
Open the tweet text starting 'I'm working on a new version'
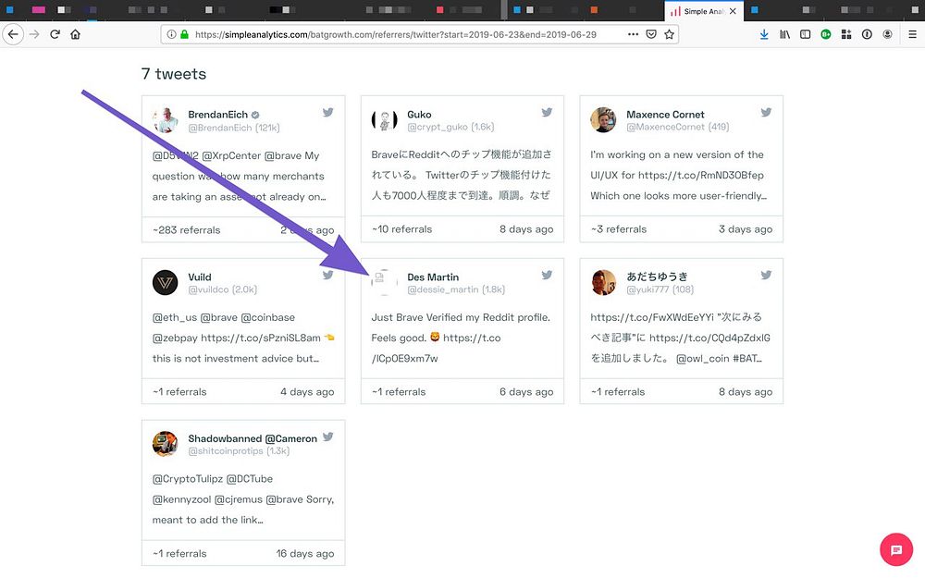tap(678, 175)
